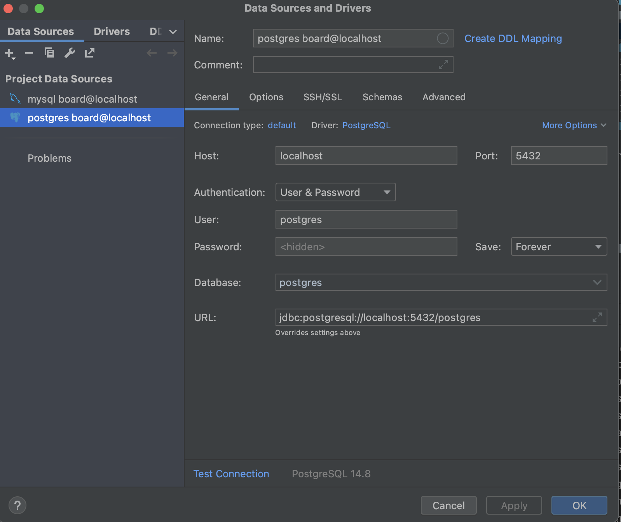Expand the Database combo box list
Image resolution: width=621 pixels, height=522 pixels.
(x=597, y=282)
